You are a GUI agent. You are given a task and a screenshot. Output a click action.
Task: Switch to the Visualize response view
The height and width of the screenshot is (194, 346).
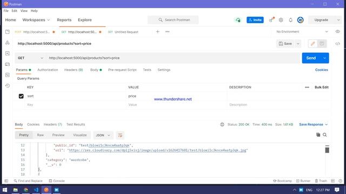click(79, 135)
